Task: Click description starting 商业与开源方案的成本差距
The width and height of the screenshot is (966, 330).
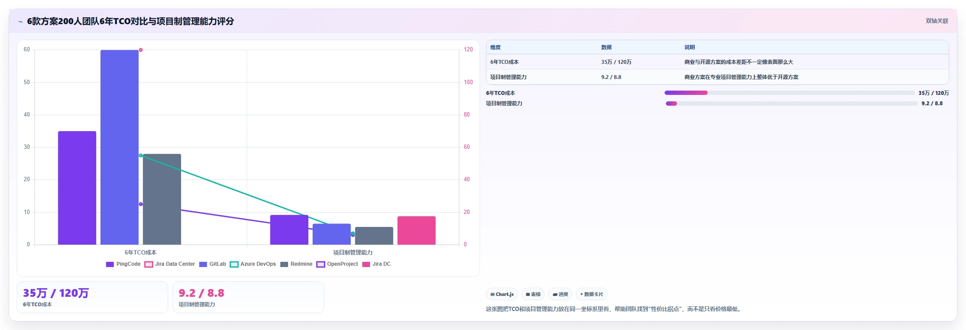Action: 739,62
